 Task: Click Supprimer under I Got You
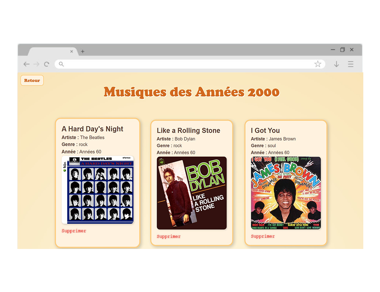263,236
